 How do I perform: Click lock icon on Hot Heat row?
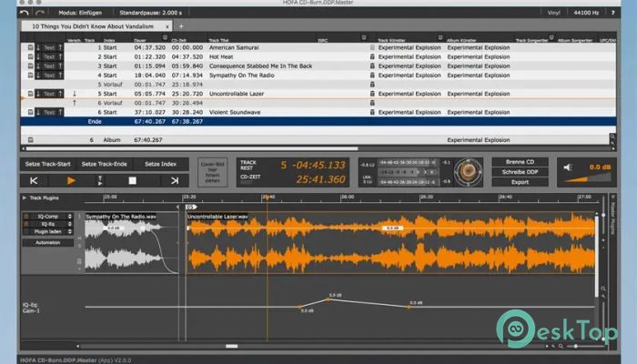coord(372,56)
